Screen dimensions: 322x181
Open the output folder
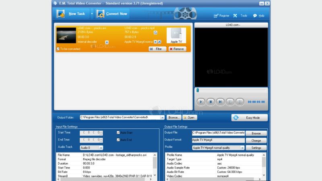tap(190, 117)
